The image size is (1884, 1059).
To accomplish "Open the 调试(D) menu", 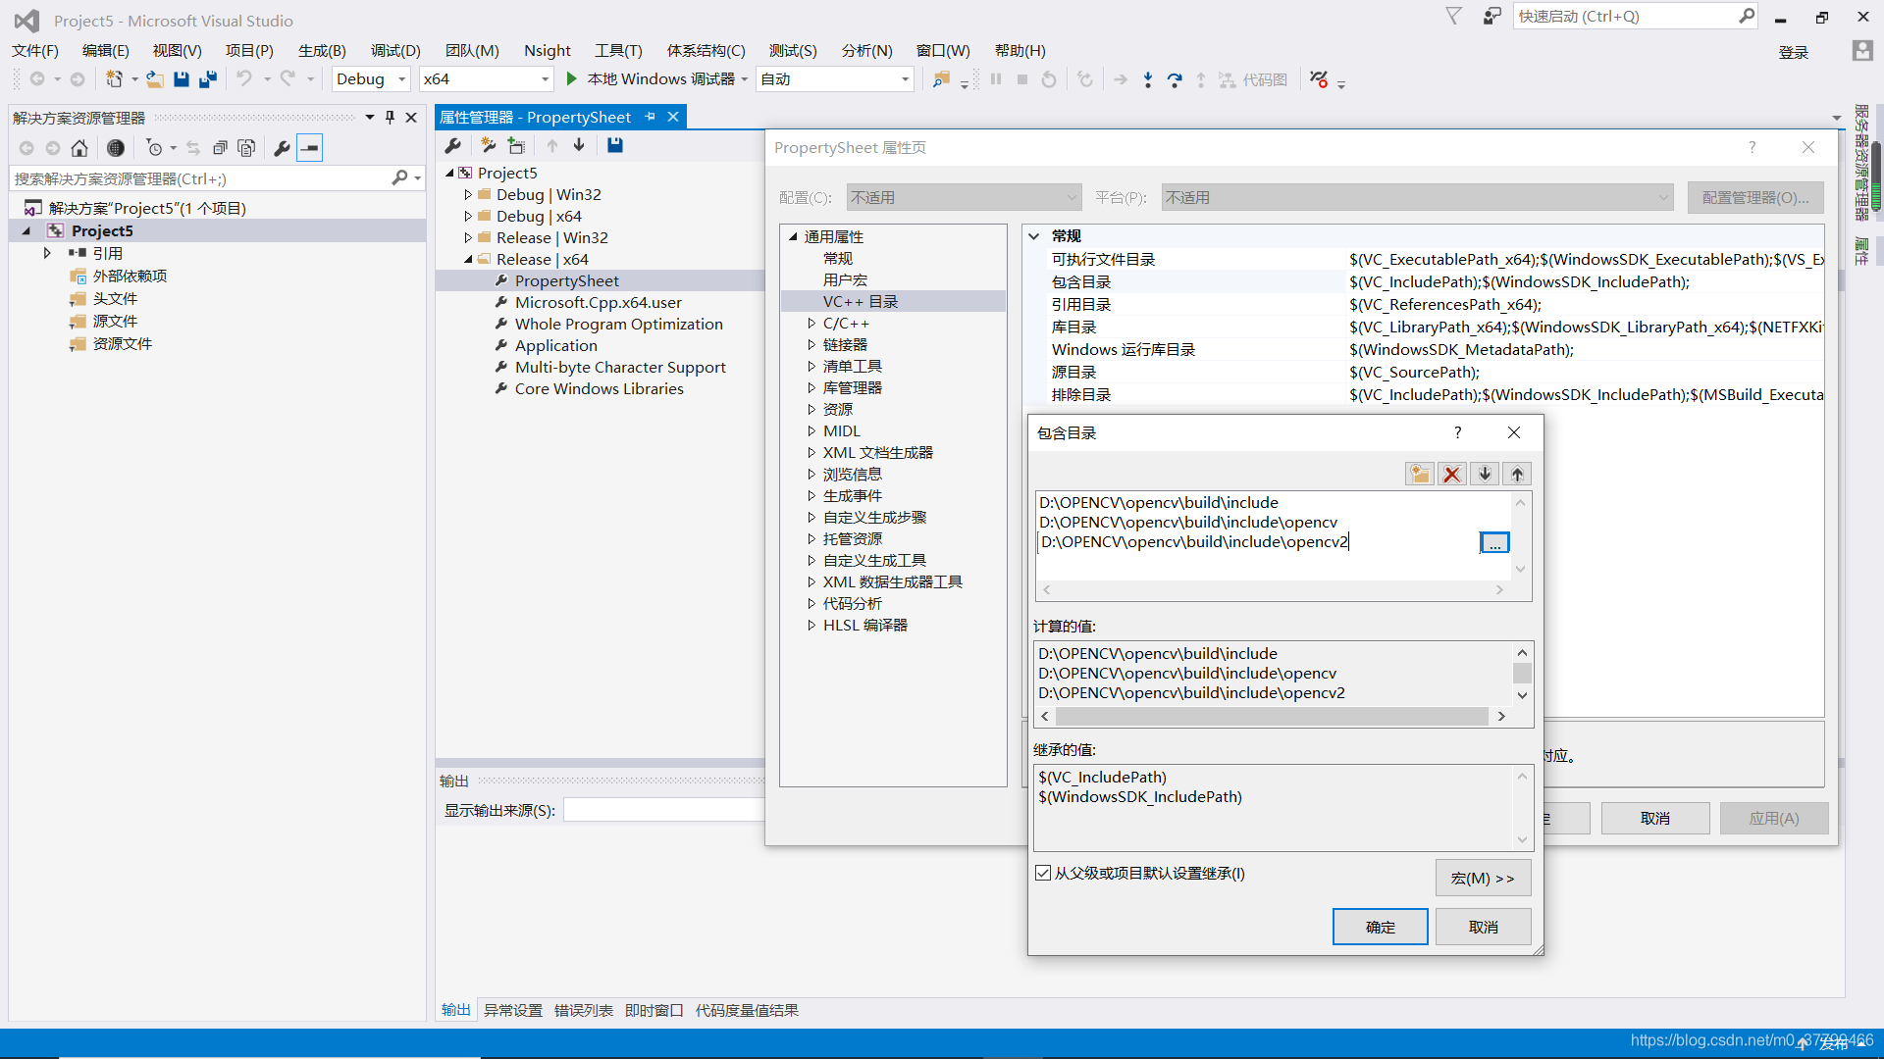I will click(x=395, y=51).
